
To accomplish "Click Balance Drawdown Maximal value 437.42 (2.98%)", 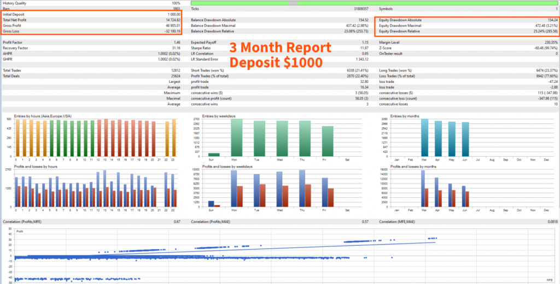I will [x=357, y=26].
